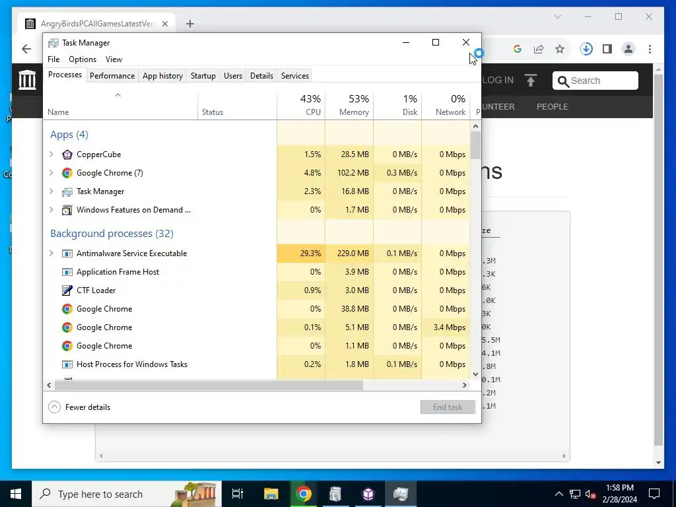Sort processes by Memory column header
The width and height of the screenshot is (676, 507).
tap(349, 105)
